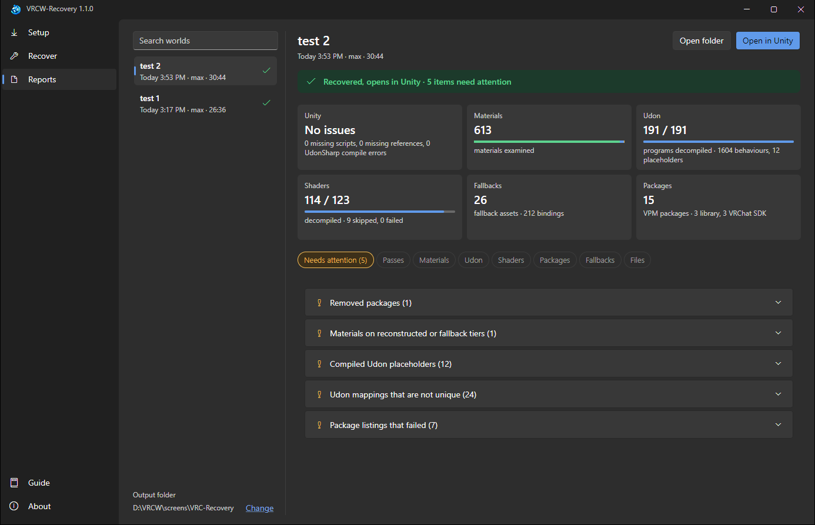Image resolution: width=815 pixels, height=525 pixels.
Task: Expand Package listings that failed (7) chevron
Action: [x=778, y=425]
